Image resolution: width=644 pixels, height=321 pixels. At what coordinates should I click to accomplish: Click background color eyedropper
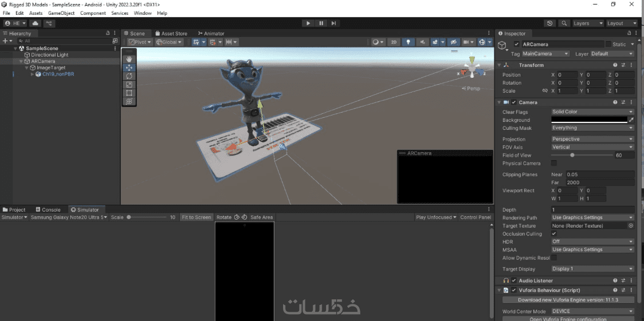pos(631,120)
